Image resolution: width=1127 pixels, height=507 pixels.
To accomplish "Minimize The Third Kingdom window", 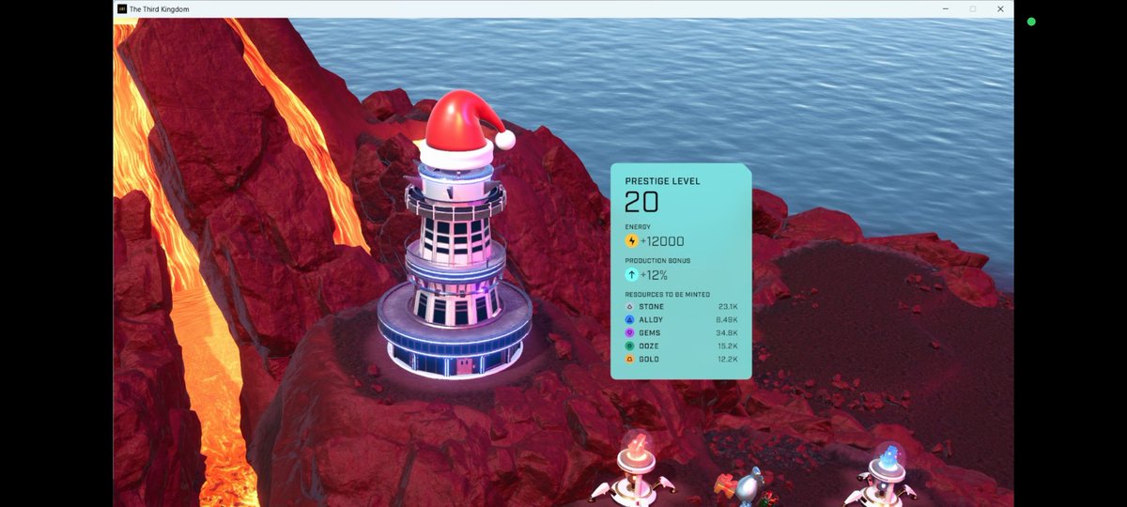I will pyautogui.click(x=946, y=8).
